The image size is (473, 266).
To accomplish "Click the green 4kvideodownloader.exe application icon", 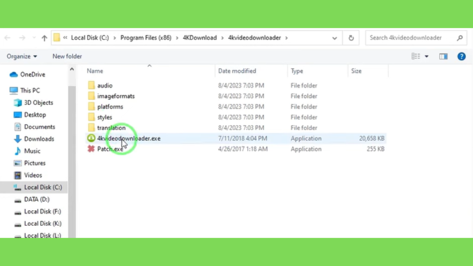I will click(91, 138).
